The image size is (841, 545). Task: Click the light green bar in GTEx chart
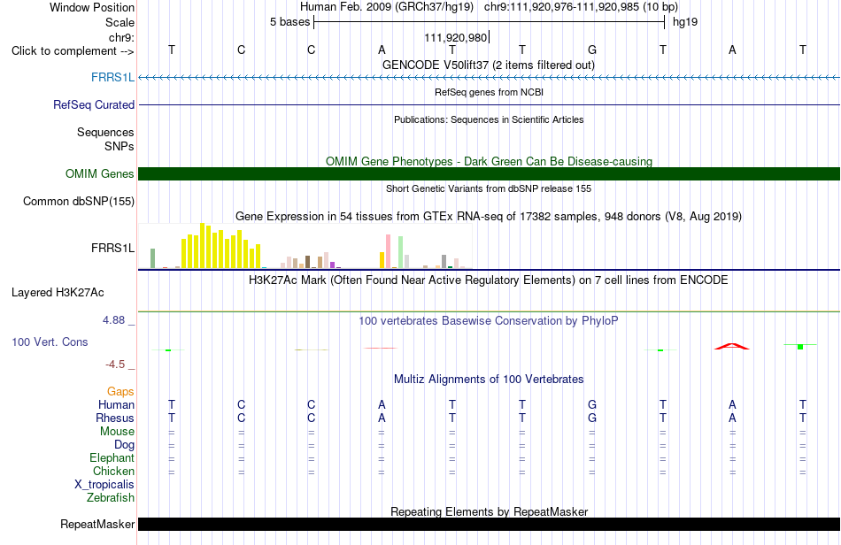click(x=401, y=252)
